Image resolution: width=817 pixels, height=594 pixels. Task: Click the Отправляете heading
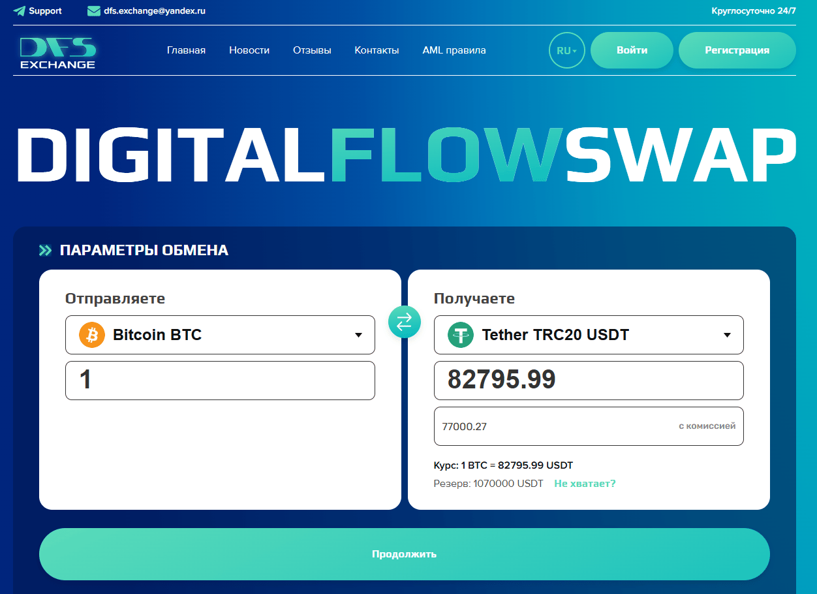click(115, 298)
